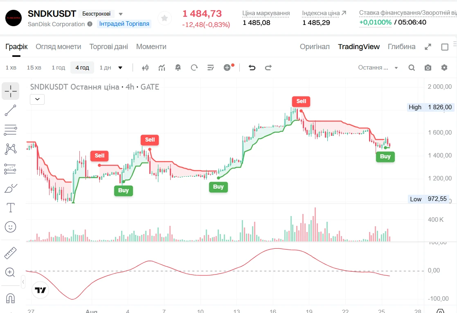Open the candlestick chart type selector
The width and height of the screenshot is (457, 313).
[x=145, y=68]
